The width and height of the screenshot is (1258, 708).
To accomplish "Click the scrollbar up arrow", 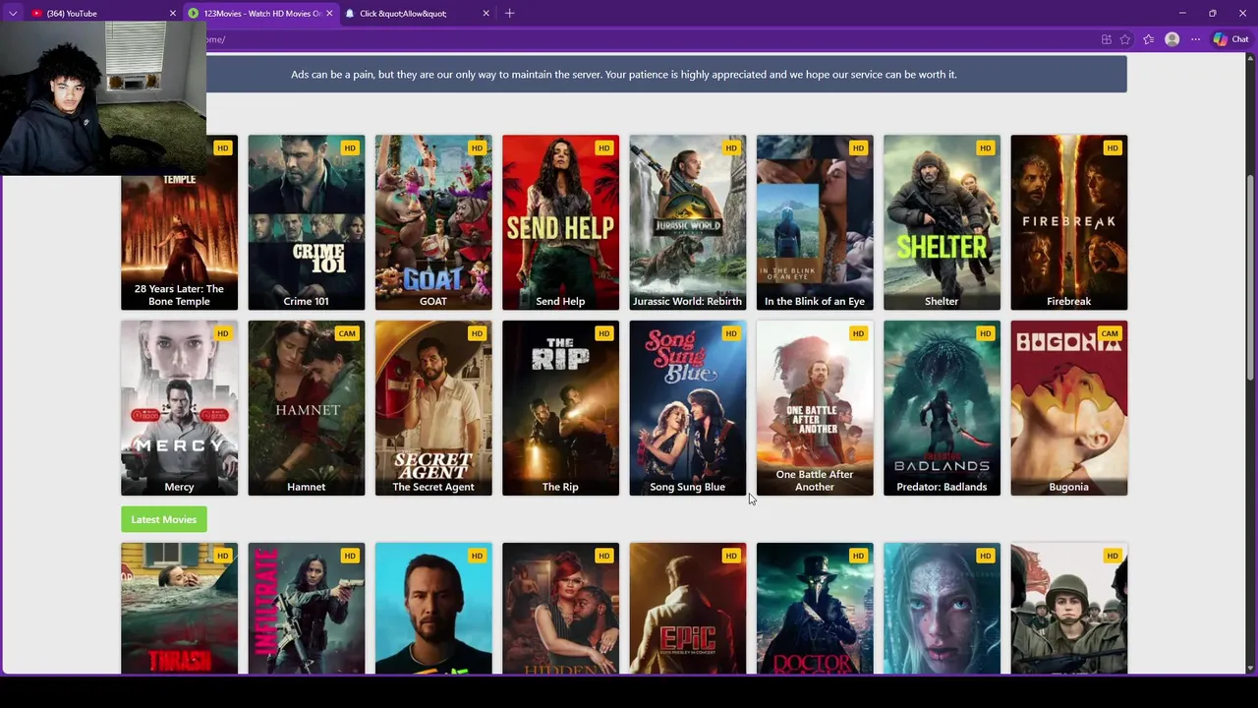I will click(x=1250, y=61).
